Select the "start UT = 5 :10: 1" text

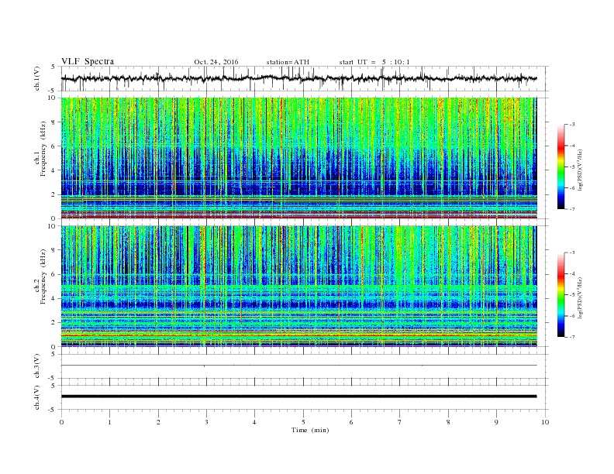point(374,62)
